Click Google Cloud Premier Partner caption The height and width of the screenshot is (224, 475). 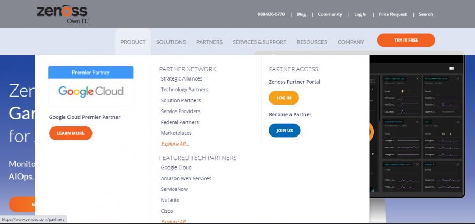point(85,117)
